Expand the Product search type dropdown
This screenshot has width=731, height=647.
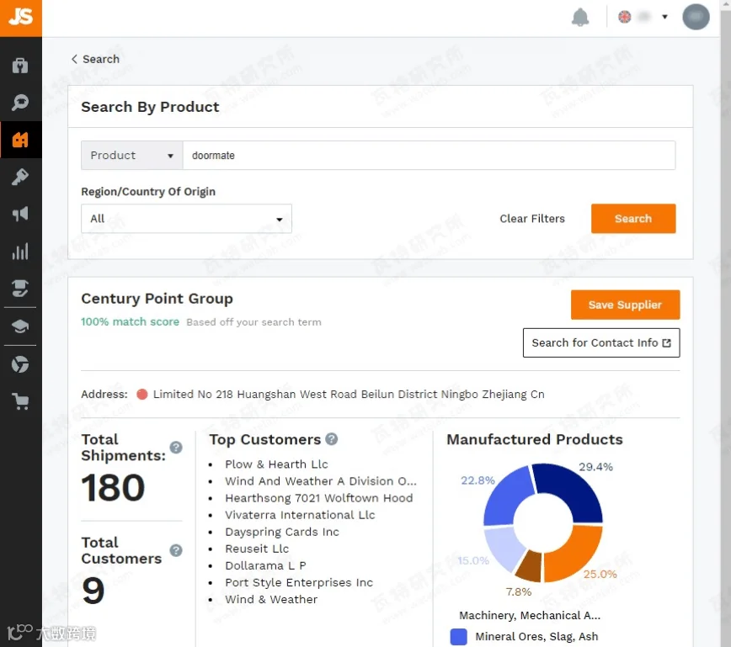pos(132,155)
